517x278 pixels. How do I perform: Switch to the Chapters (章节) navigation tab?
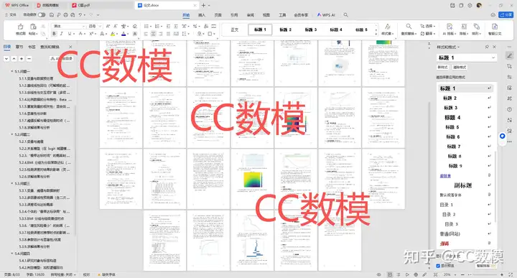[x=19, y=47]
